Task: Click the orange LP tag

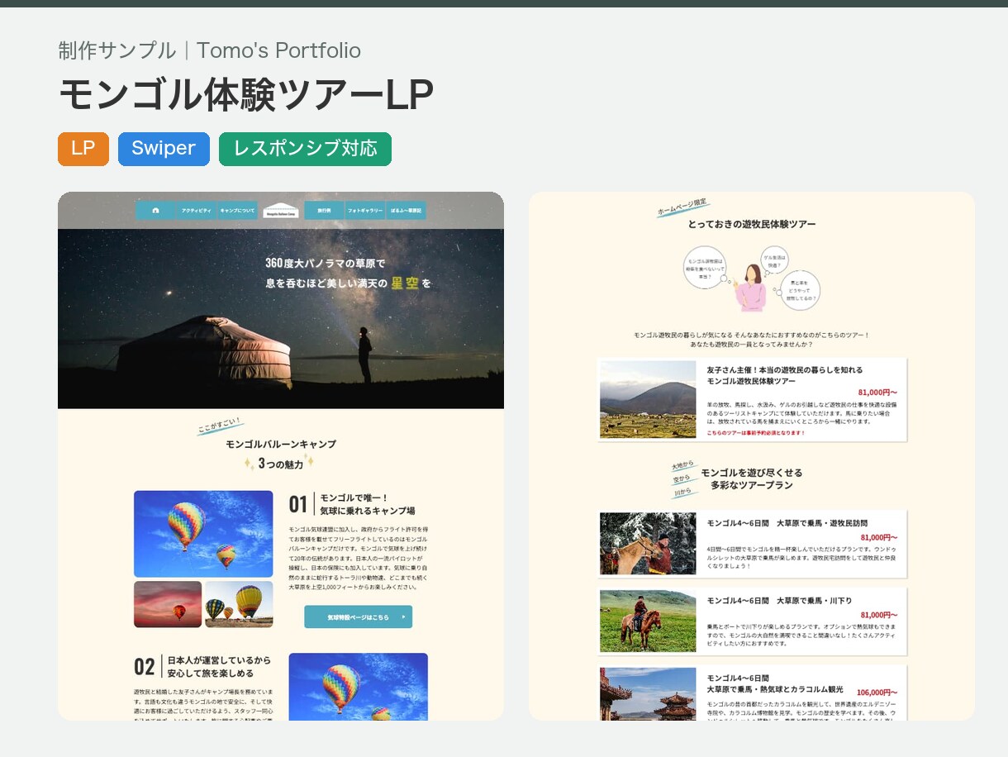Action: [83, 149]
